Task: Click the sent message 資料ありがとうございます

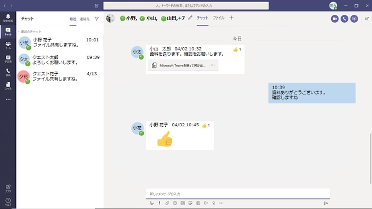Action: (312, 93)
